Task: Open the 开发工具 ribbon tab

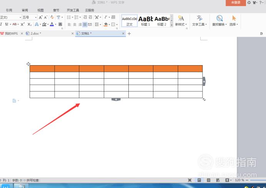Action: pyautogui.click(x=73, y=10)
